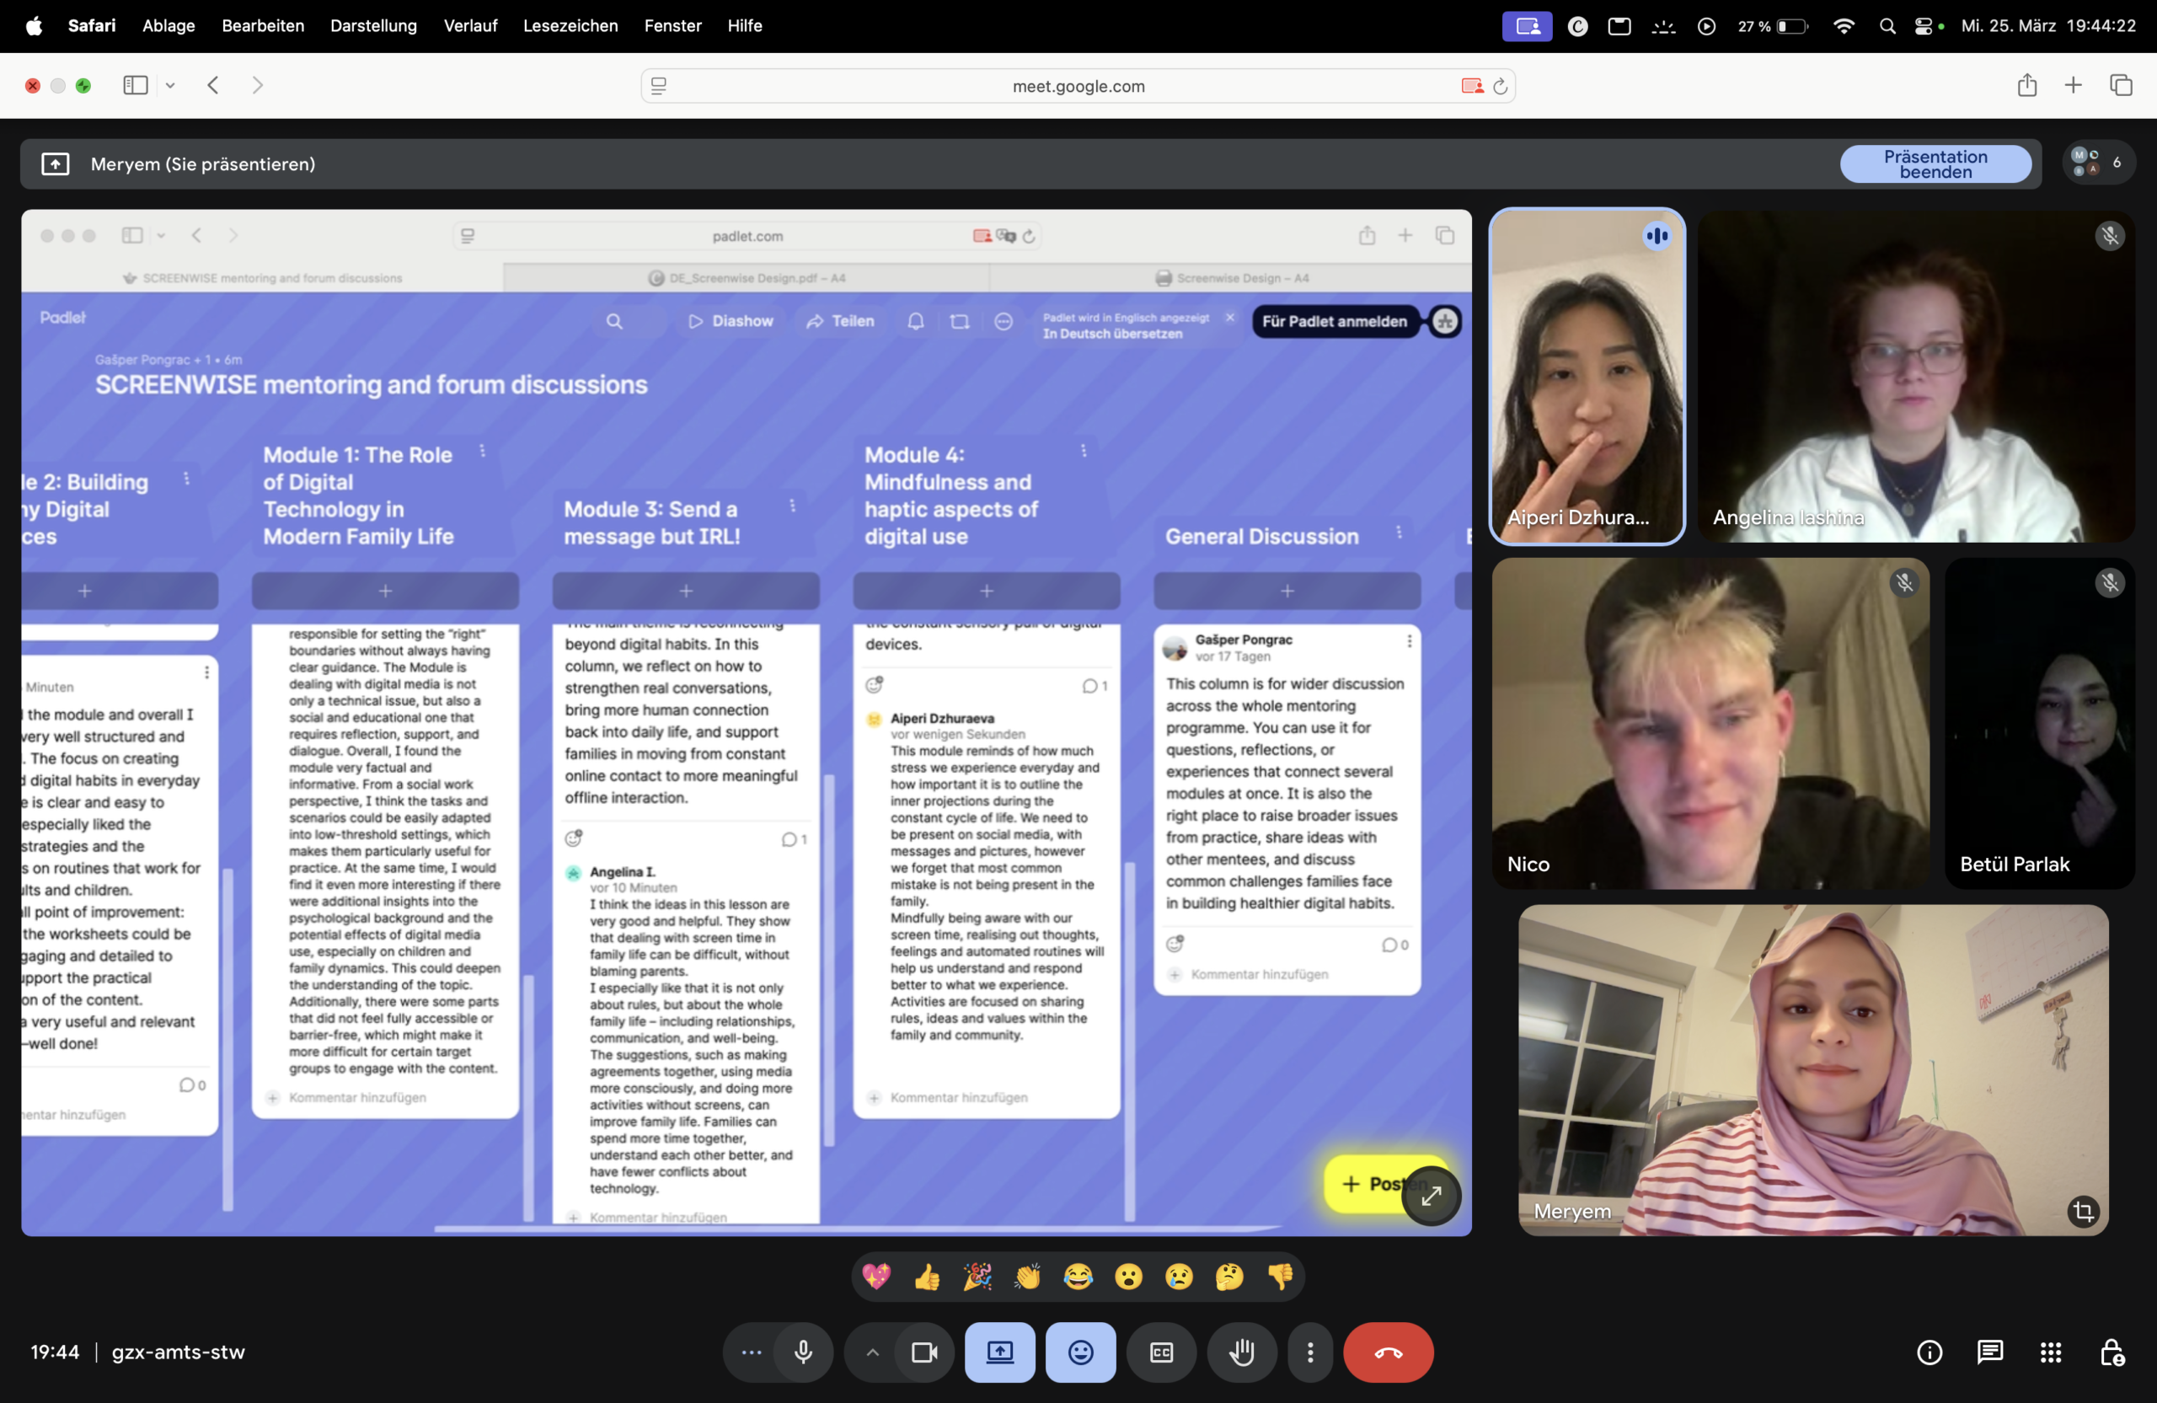Image resolution: width=2157 pixels, height=1403 pixels.
Task: Open host controls lock icon
Action: click(x=2112, y=1352)
